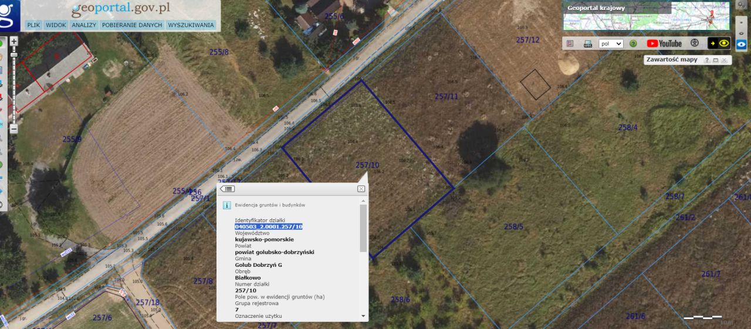Click the powiat golubsko-dobrzyński value

click(x=275, y=252)
